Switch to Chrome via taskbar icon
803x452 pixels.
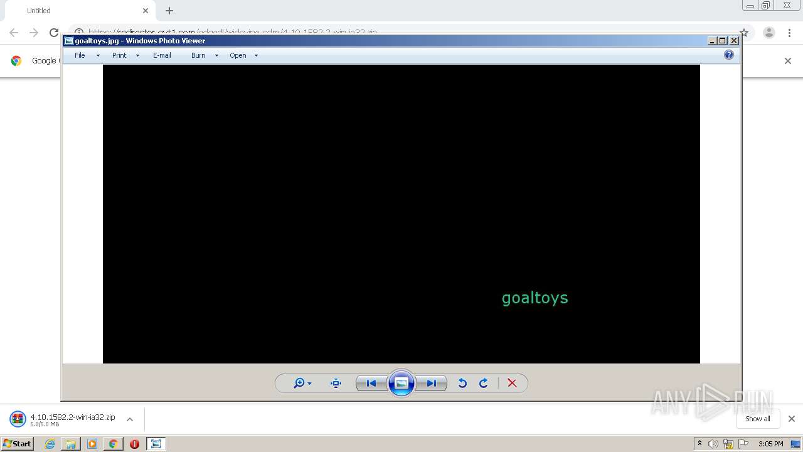click(x=113, y=444)
